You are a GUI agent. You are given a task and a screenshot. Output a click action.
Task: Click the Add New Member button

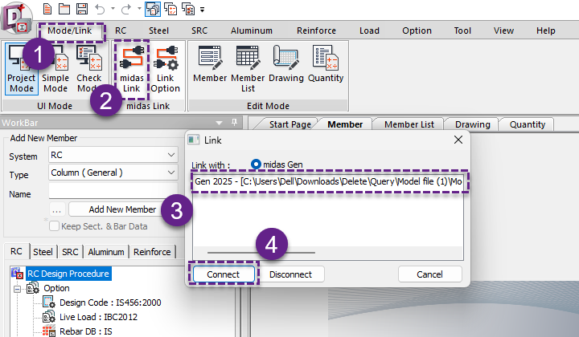click(x=122, y=209)
